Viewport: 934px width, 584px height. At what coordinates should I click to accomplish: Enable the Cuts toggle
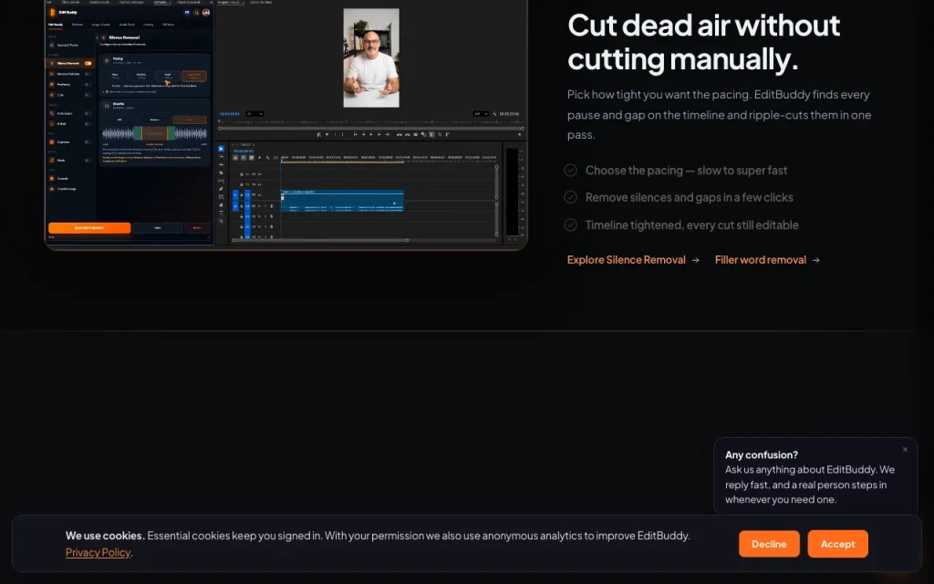[88, 95]
